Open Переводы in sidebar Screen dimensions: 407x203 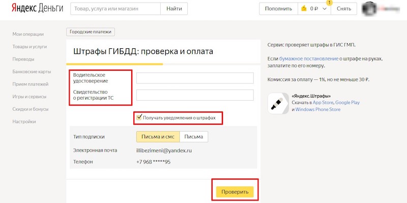[x=23, y=59]
